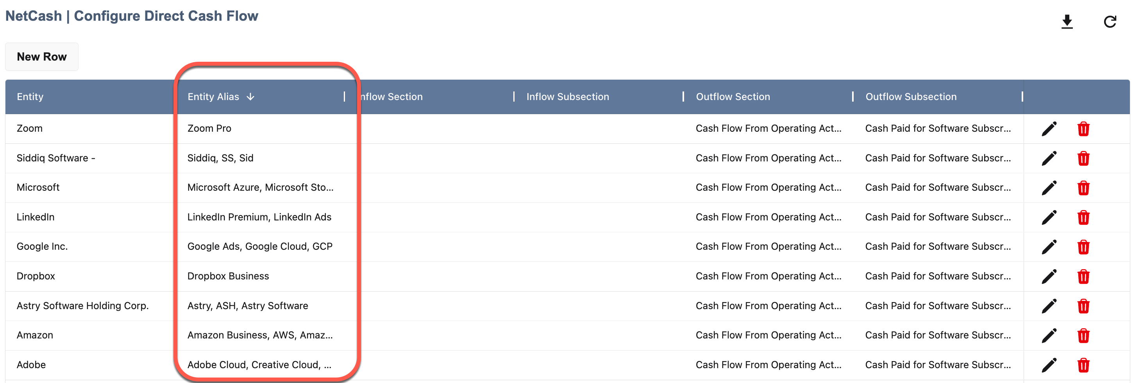Sort by the Outflow Subsection column header

911,97
